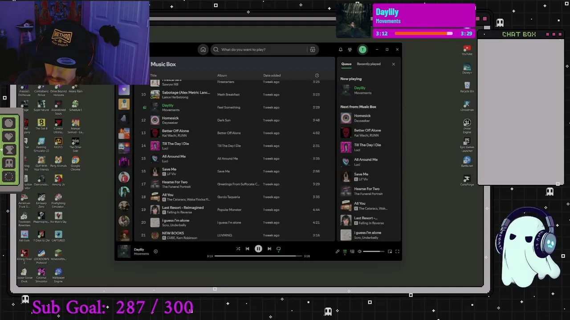The width and height of the screenshot is (570, 320).
Task: Toggle the Queue panel icon
Action: pos(345,252)
